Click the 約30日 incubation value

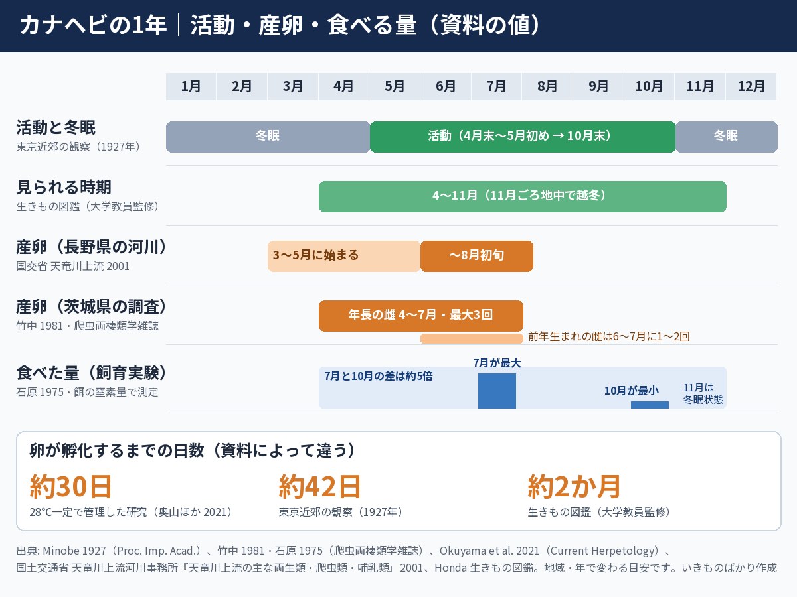(x=70, y=486)
